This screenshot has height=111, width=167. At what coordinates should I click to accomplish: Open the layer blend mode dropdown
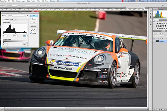point(158,36)
